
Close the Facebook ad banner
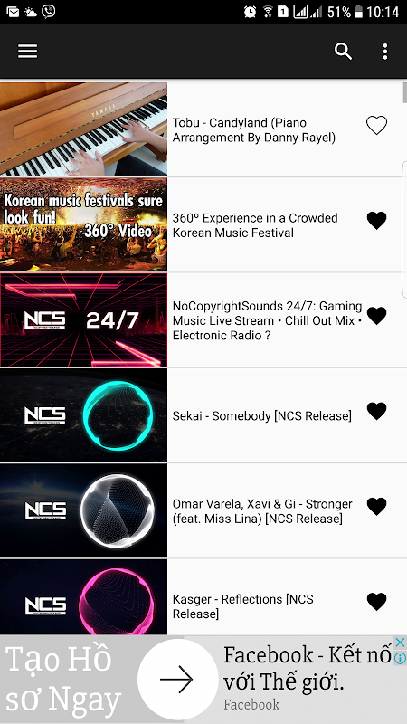coord(400,642)
